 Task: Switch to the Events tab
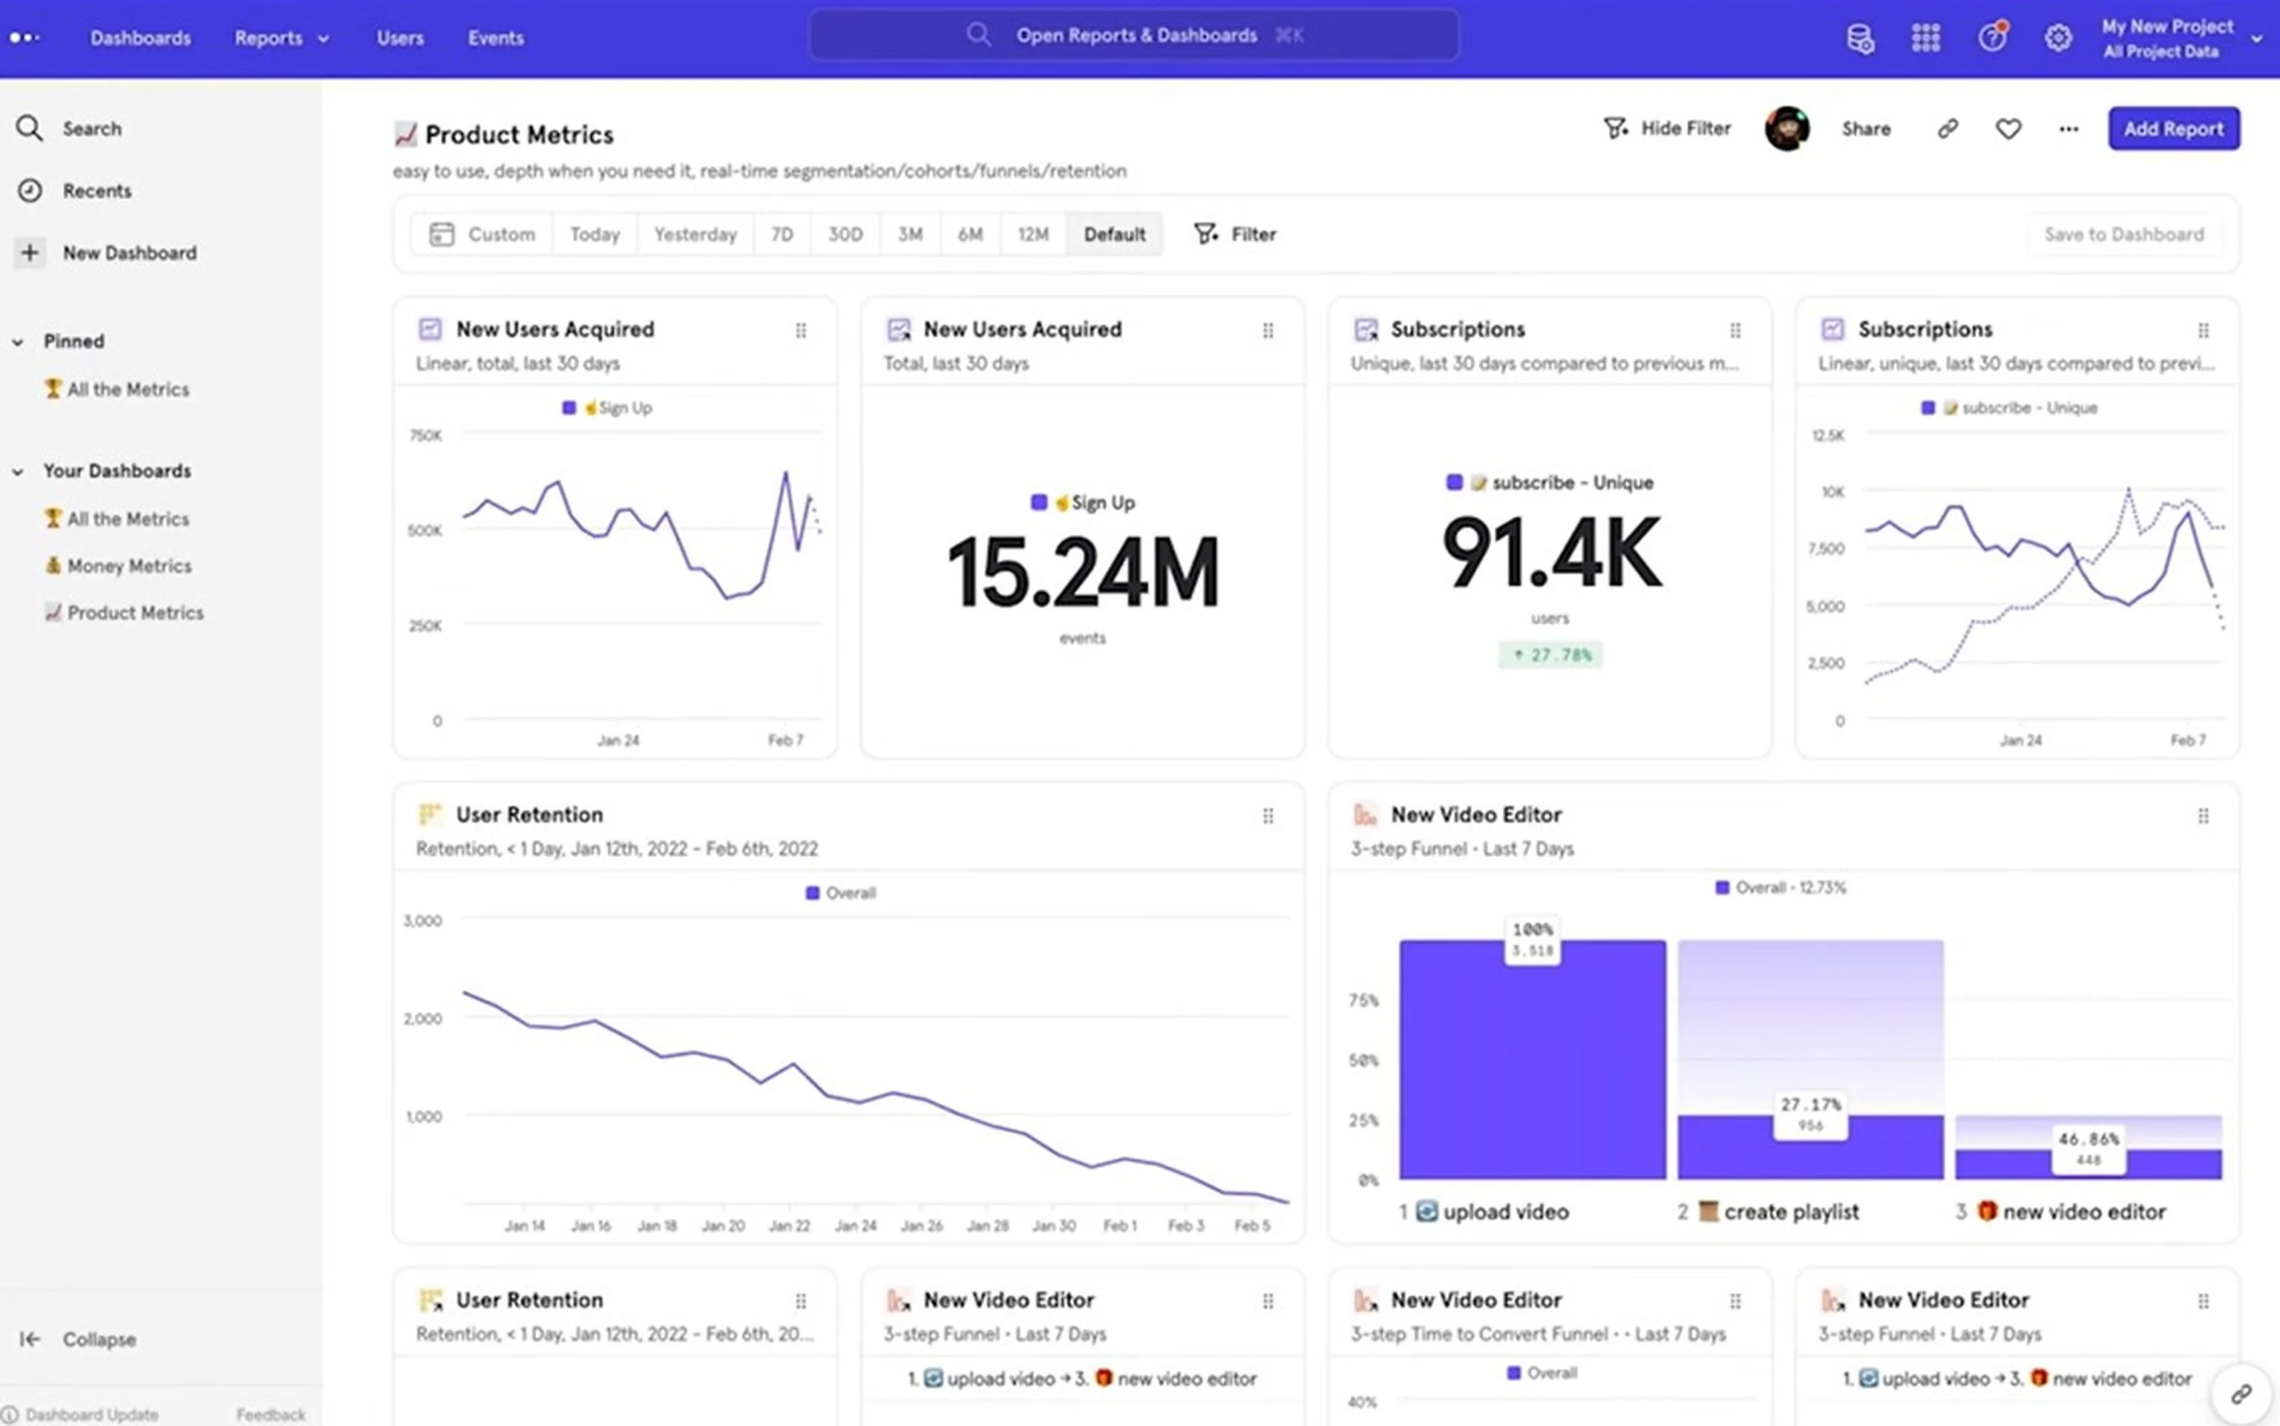(495, 38)
